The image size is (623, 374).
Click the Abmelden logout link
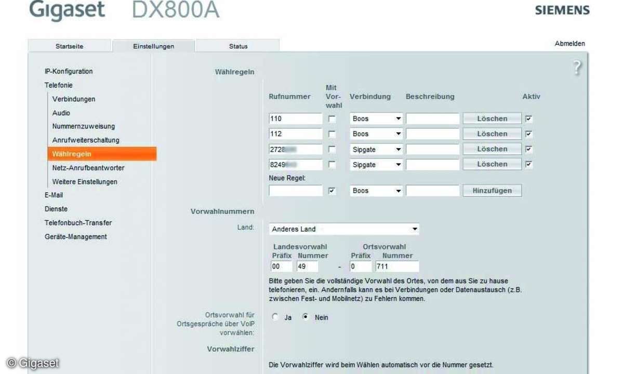coord(570,44)
